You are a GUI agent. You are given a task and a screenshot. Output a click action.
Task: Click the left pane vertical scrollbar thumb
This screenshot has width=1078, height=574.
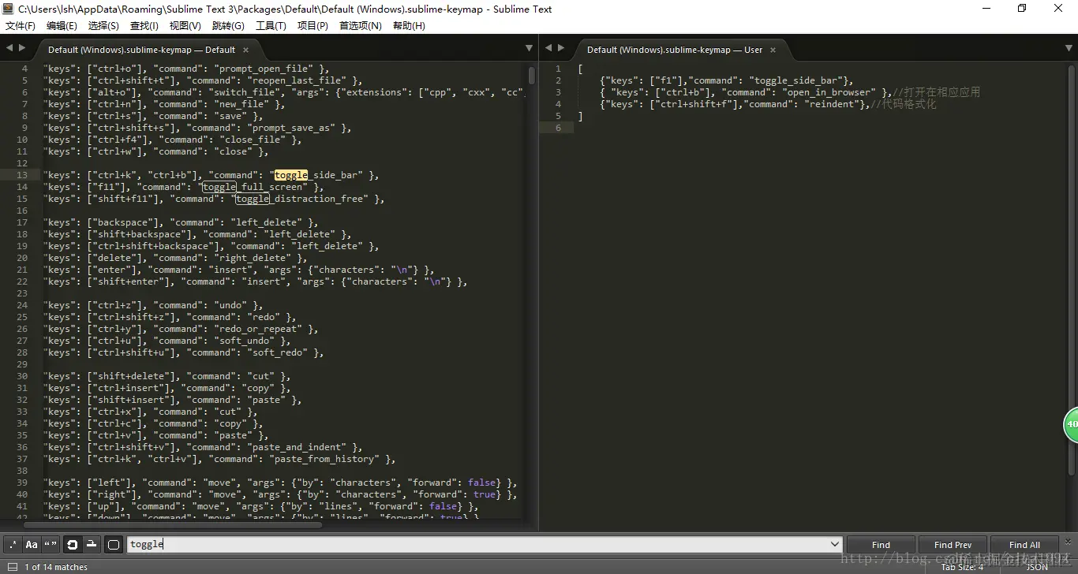[x=532, y=76]
